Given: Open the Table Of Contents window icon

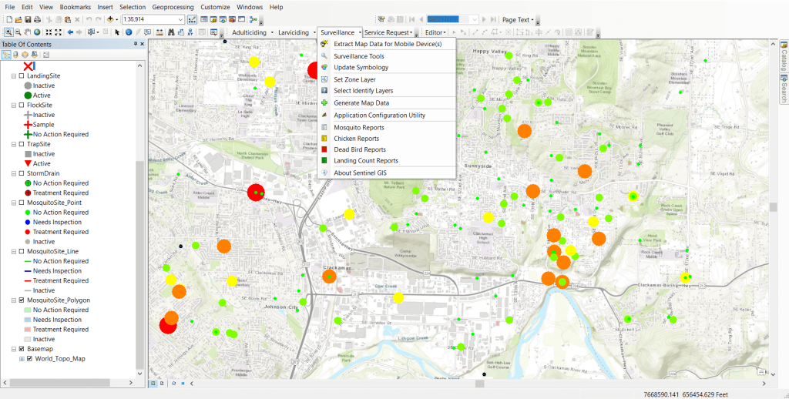Looking at the screenshot, I should [x=204, y=19].
